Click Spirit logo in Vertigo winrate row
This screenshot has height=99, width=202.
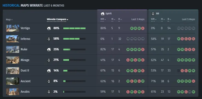(49, 28)
